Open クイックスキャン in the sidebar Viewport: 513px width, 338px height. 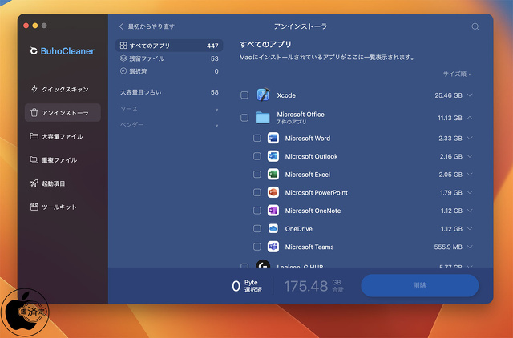coord(63,89)
